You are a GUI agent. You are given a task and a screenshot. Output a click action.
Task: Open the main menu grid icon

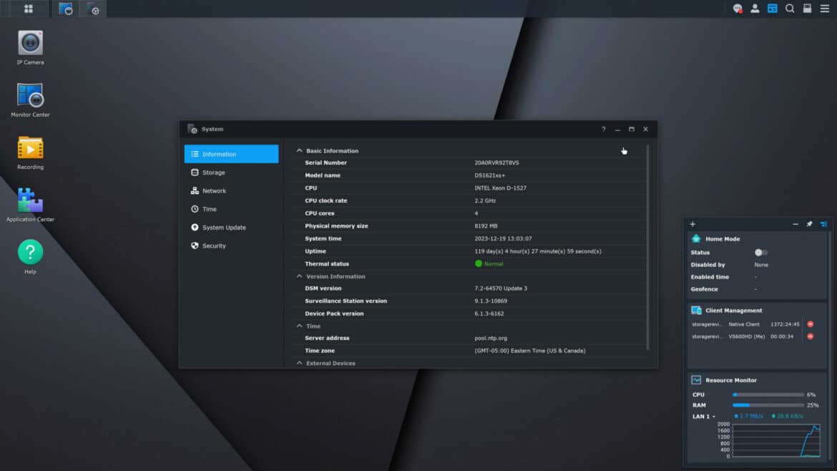29,9
